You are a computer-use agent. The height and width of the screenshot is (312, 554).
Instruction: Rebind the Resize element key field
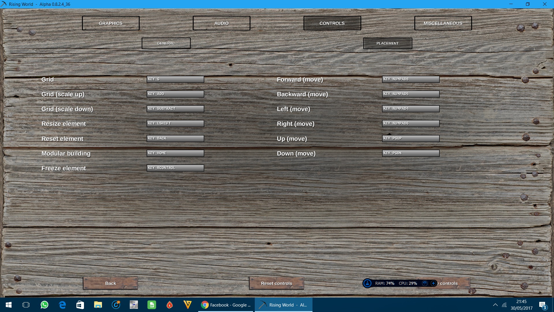click(175, 123)
